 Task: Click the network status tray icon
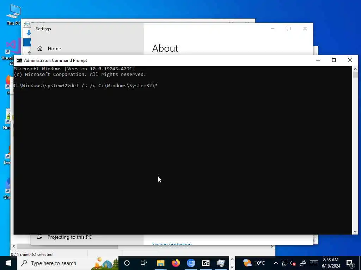(284, 263)
